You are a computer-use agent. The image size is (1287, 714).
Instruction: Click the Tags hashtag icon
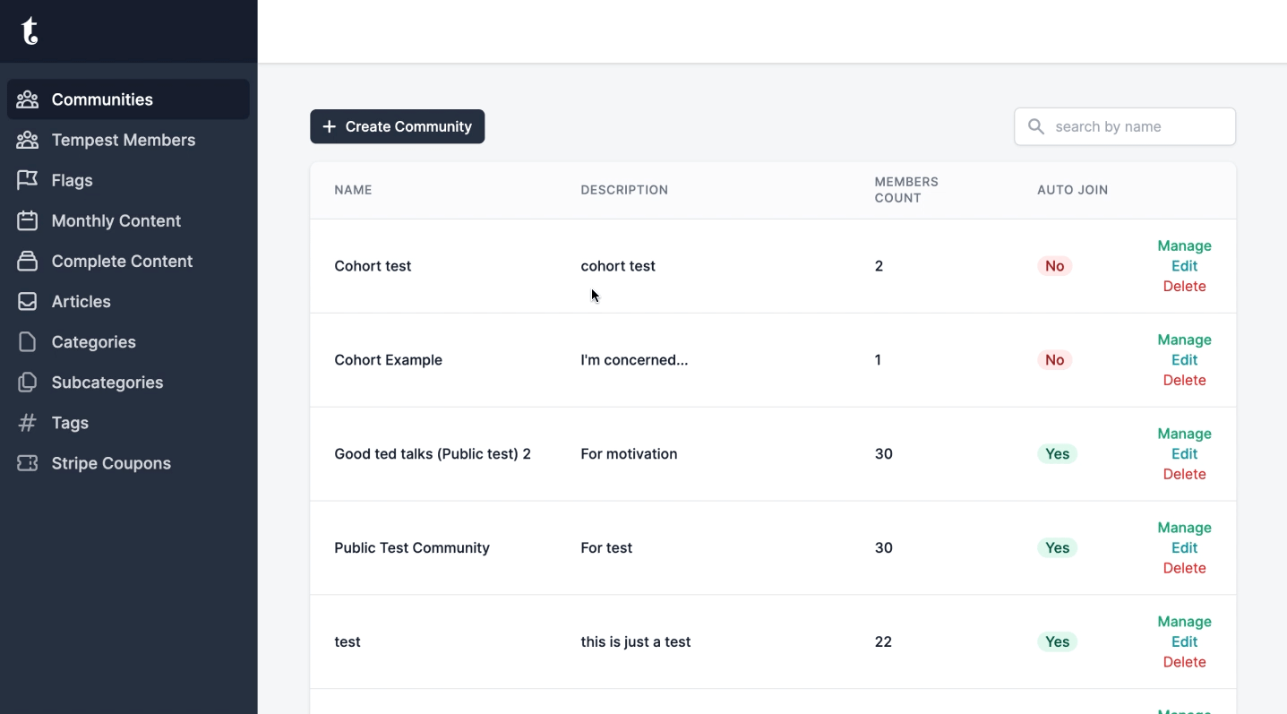click(x=28, y=423)
